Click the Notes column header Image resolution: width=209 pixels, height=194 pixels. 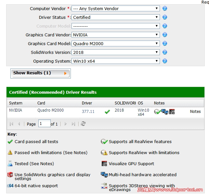point(178,103)
